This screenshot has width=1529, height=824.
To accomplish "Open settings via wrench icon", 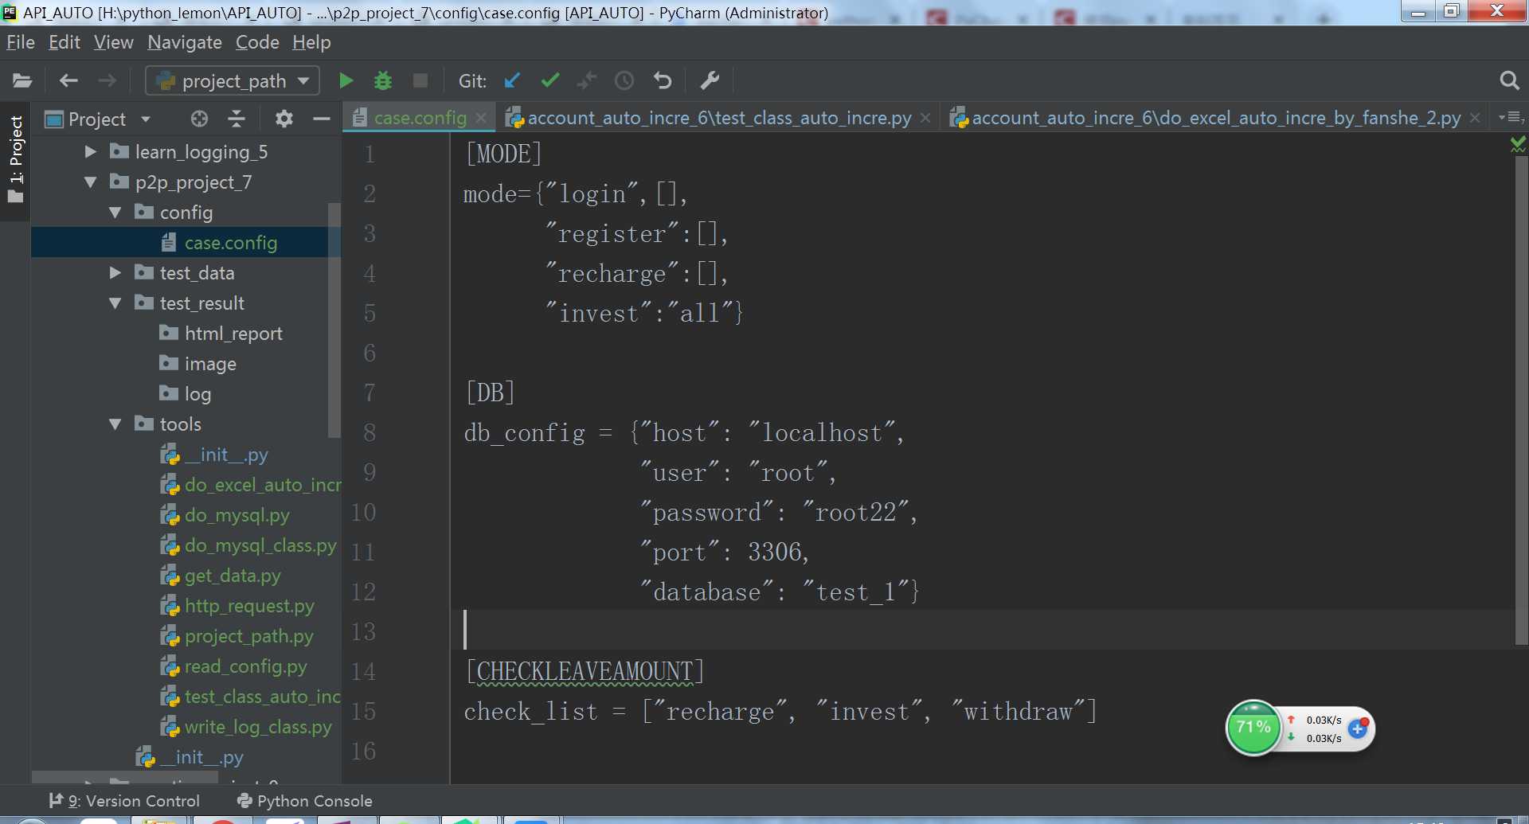I will coord(710,80).
